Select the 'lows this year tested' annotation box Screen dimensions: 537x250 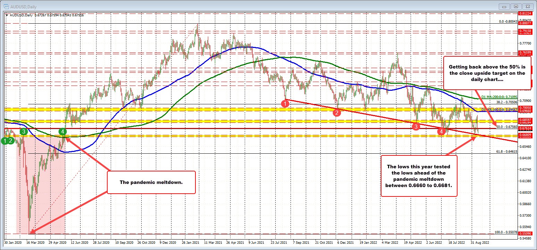(x=419, y=176)
